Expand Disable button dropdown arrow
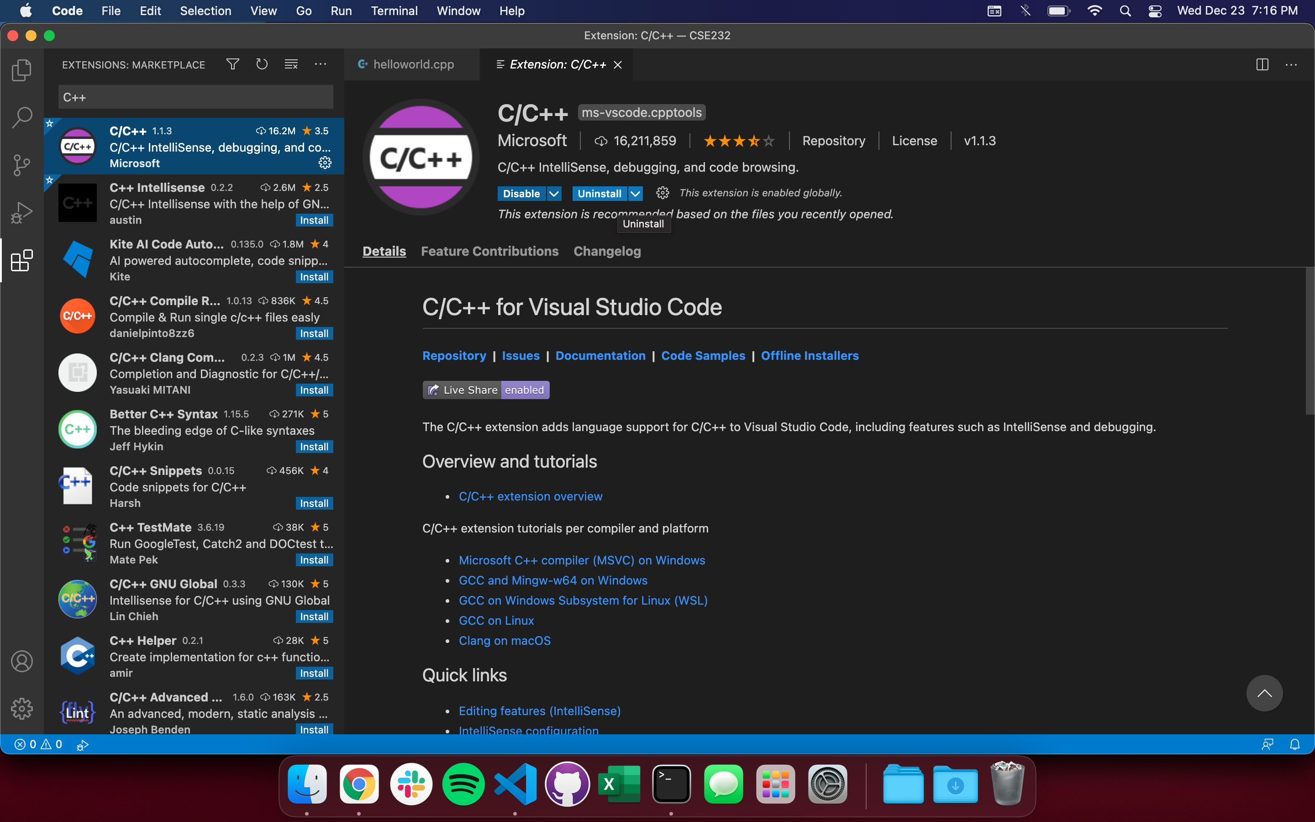Image resolution: width=1315 pixels, height=822 pixels. 554,193
